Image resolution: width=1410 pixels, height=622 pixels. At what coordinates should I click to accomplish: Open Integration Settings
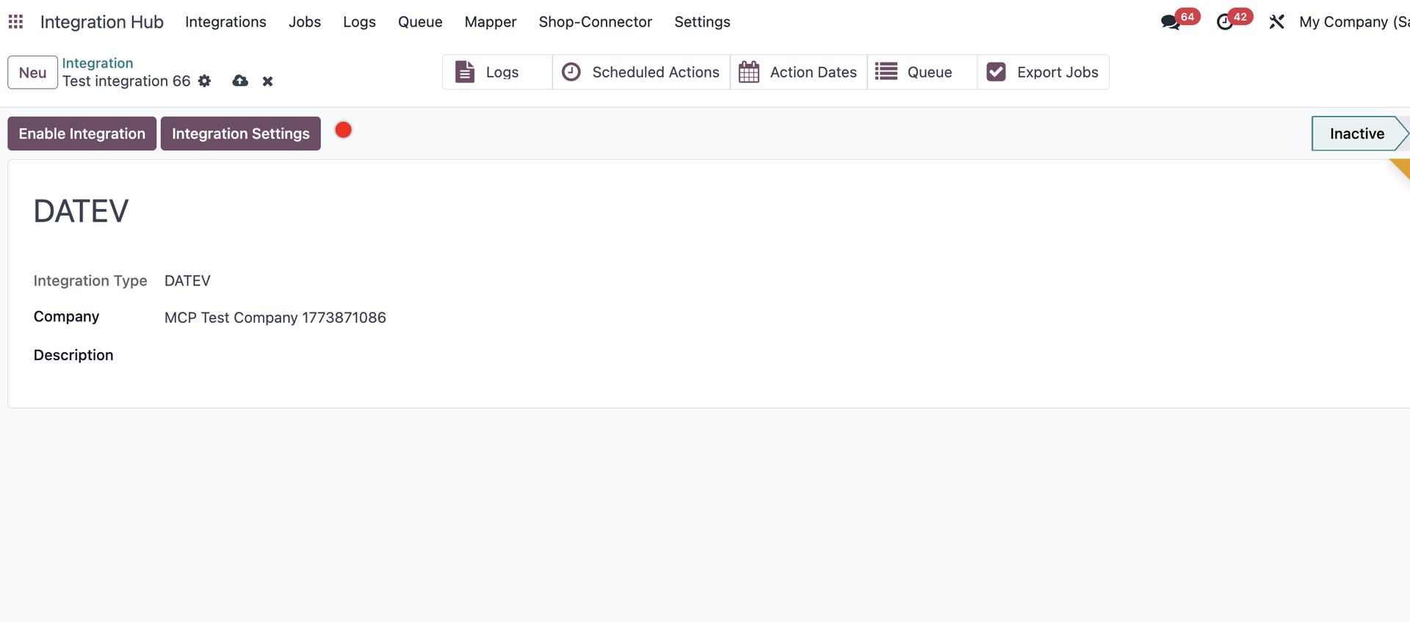click(x=241, y=133)
